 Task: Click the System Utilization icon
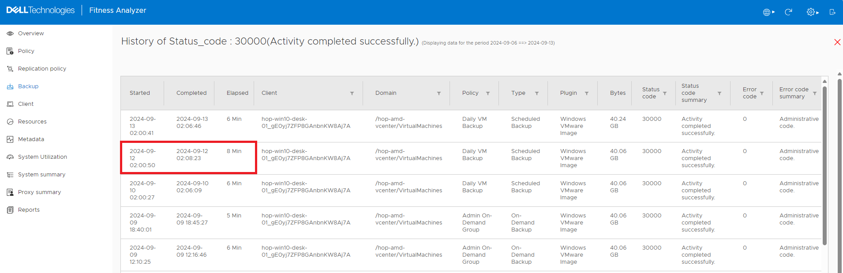coord(10,157)
